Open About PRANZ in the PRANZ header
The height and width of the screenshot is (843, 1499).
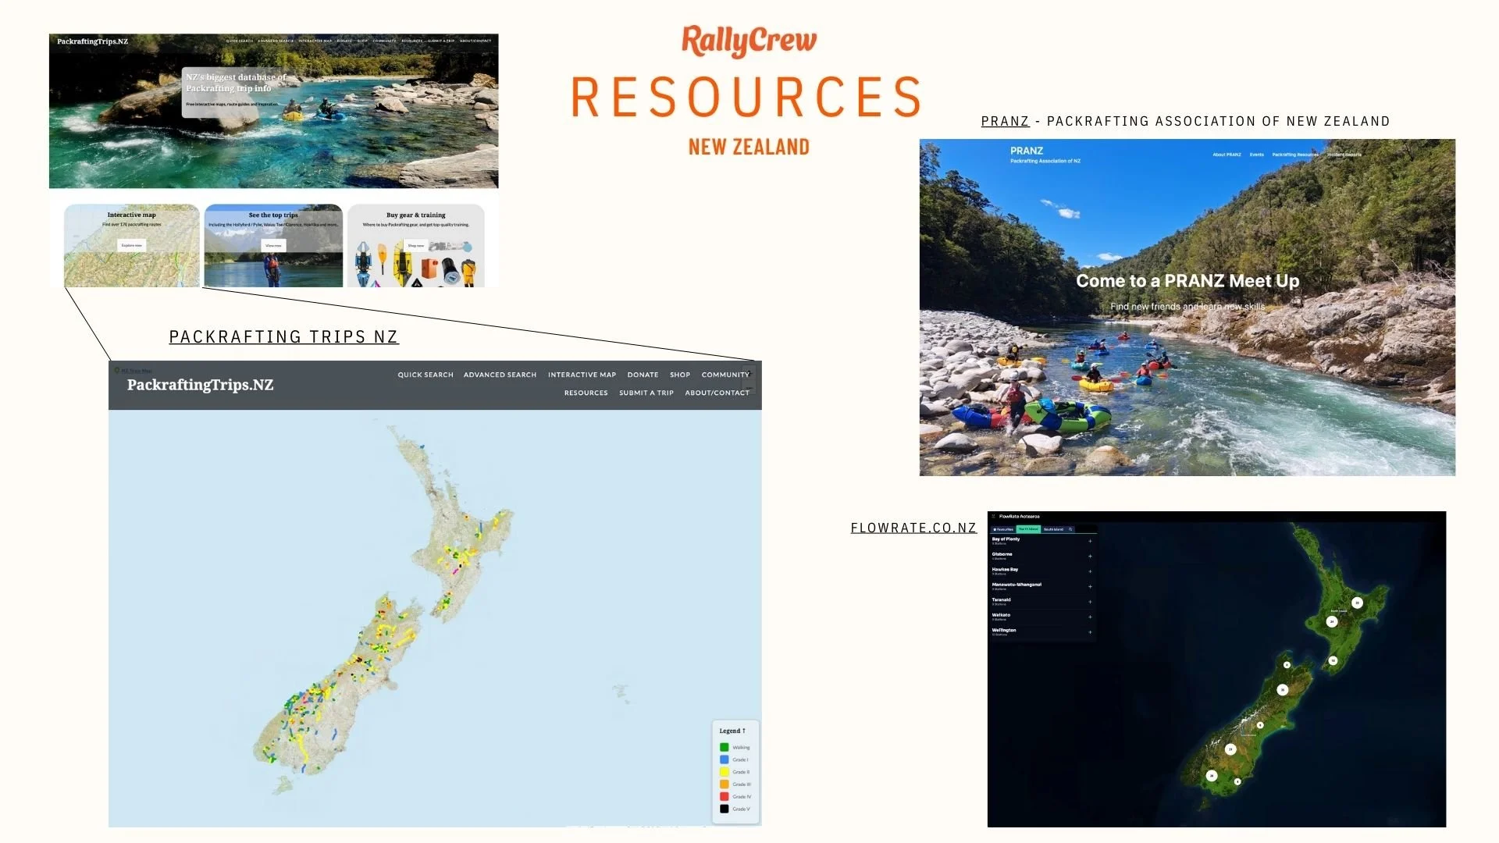tap(1227, 155)
